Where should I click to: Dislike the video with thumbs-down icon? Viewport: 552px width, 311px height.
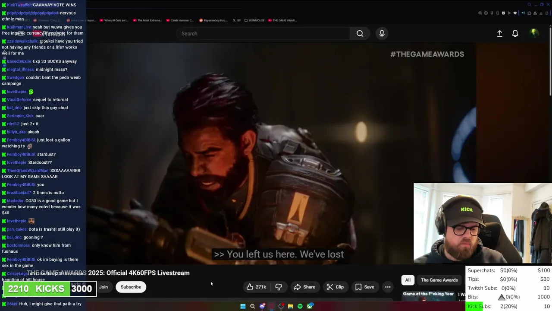click(x=279, y=287)
